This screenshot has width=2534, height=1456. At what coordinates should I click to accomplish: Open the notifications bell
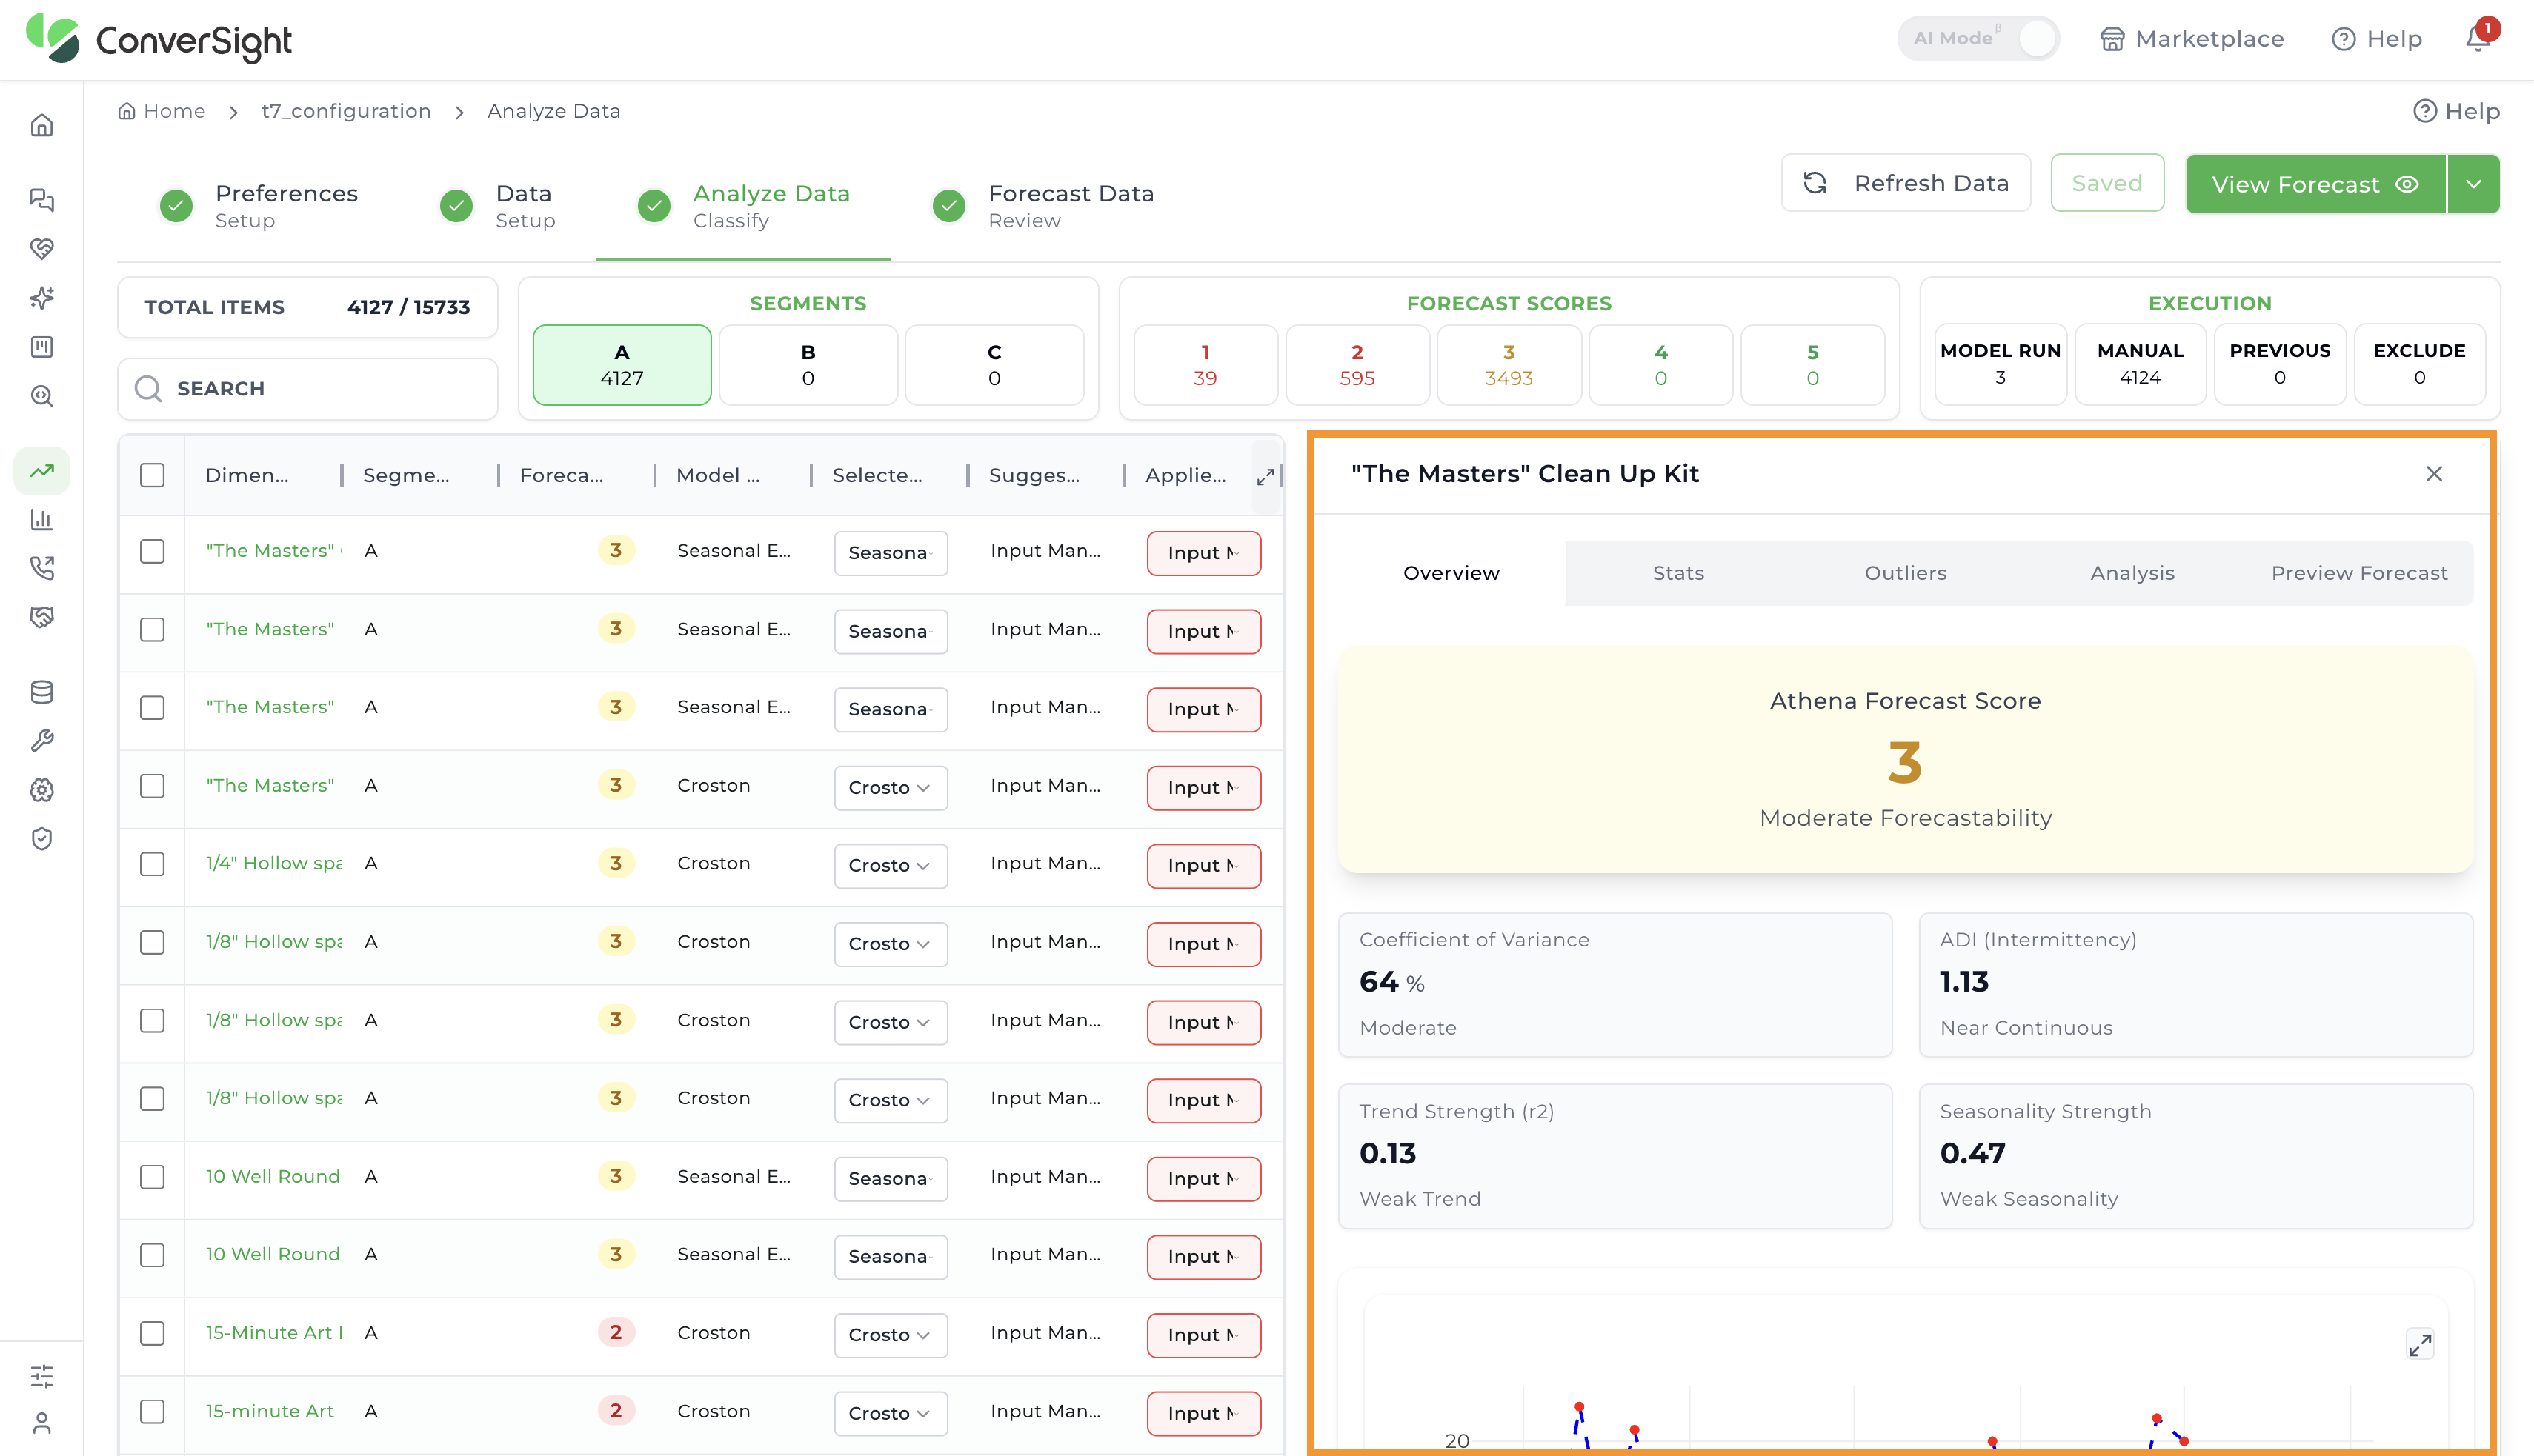(2478, 38)
